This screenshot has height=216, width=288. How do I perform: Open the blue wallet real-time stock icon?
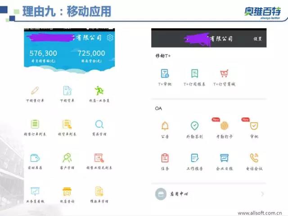tap(35, 158)
